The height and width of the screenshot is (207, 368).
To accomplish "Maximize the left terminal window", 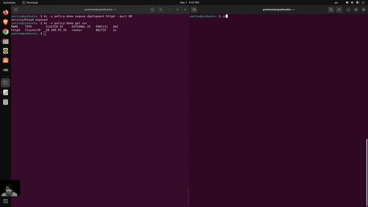I will (178, 10).
